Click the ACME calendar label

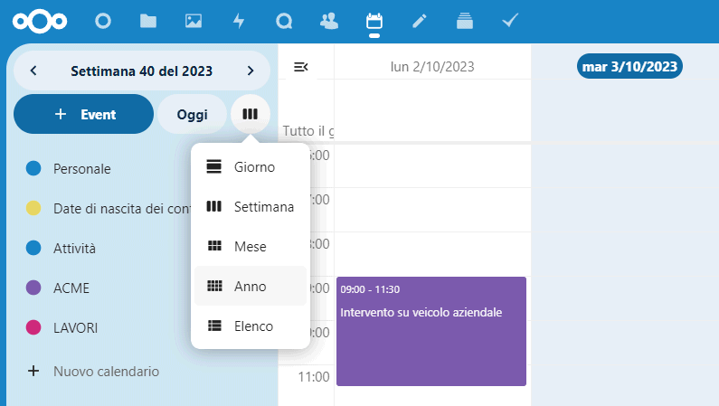71,288
